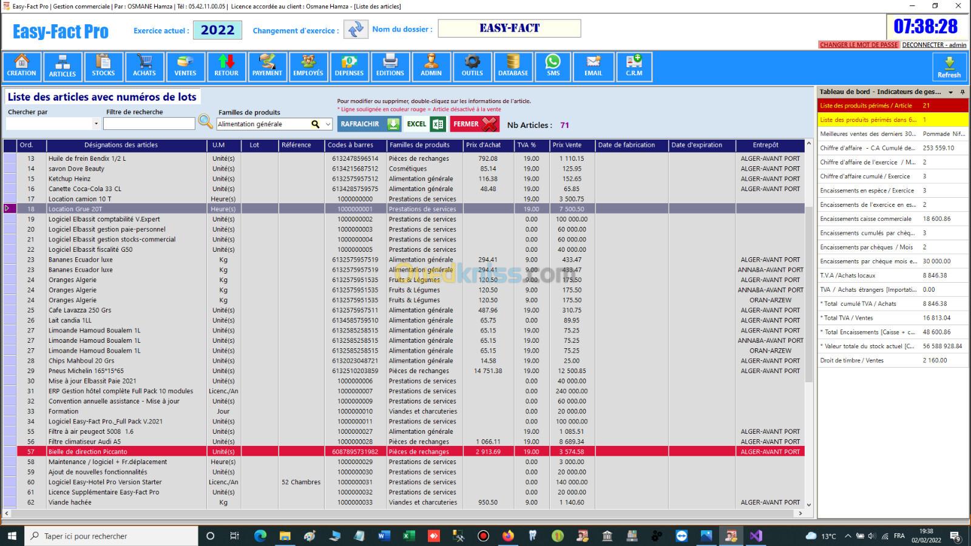Image resolution: width=971 pixels, height=546 pixels.
Task: Open the ARTICLES module
Action: coord(63,66)
